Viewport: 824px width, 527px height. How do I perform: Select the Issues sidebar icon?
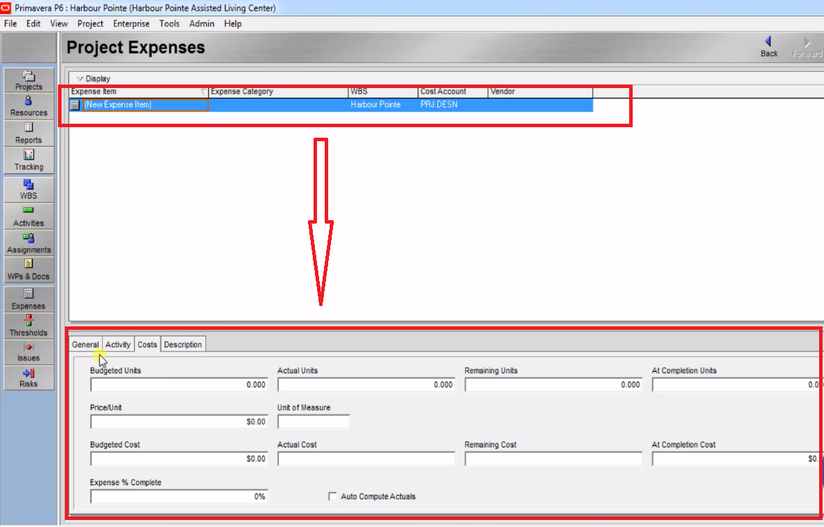coord(29,351)
